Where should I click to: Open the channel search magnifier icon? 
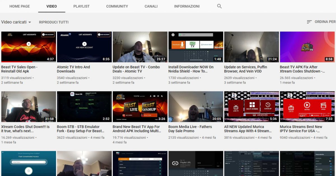coord(220,6)
